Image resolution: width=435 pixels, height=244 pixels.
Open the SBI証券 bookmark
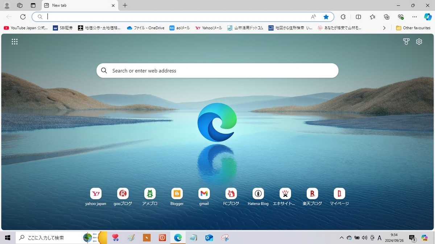[63, 28]
